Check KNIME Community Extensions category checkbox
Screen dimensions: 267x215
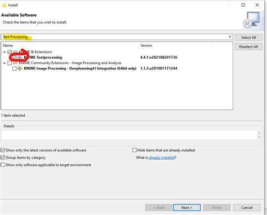(x=10, y=63)
